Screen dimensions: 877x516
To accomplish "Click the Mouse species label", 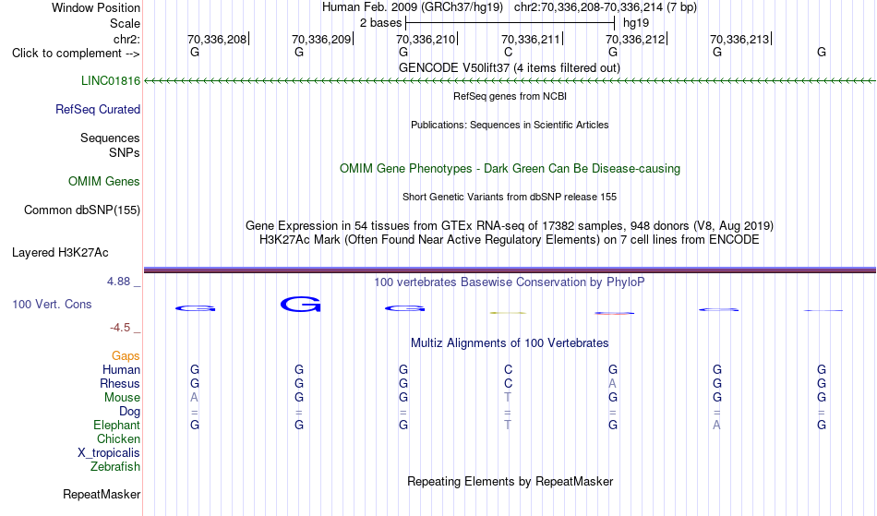I will point(122,398).
